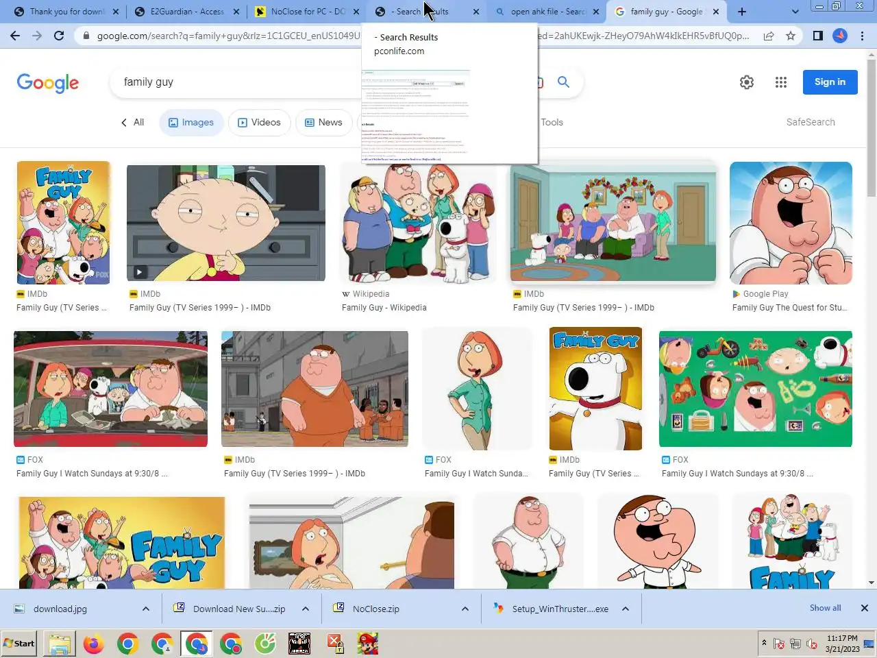
Task: Select the Images filter chip
Action: coord(191,122)
